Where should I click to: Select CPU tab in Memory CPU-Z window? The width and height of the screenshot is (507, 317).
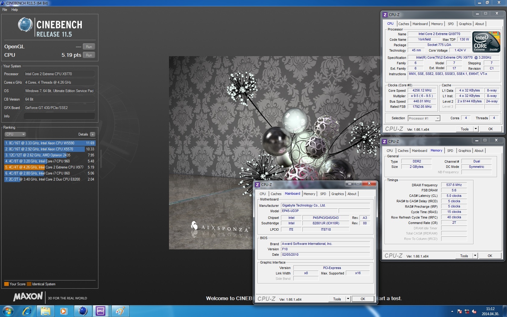point(390,151)
